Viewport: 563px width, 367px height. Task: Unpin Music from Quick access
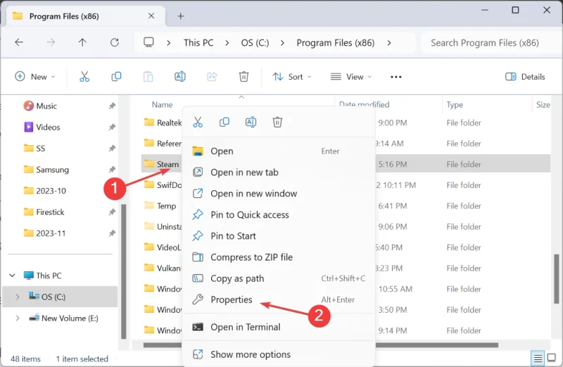click(112, 106)
